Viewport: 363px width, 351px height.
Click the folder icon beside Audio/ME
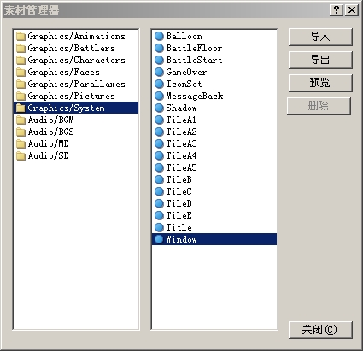(20, 144)
